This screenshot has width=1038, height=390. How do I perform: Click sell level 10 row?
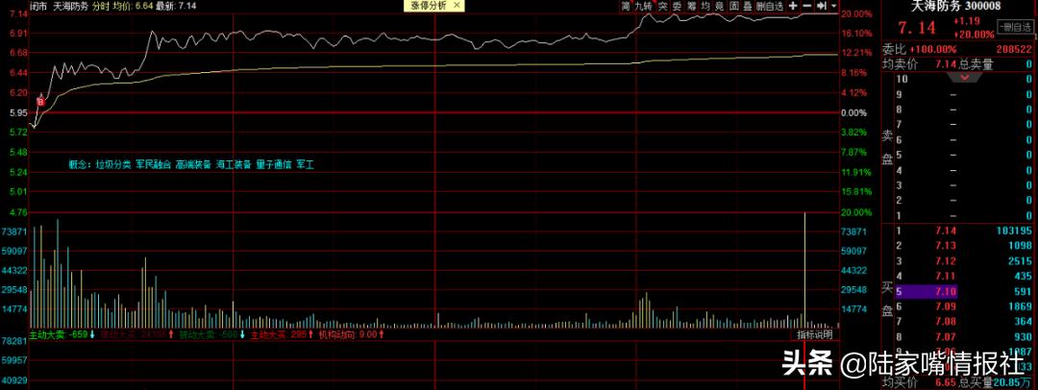[x=964, y=80]
